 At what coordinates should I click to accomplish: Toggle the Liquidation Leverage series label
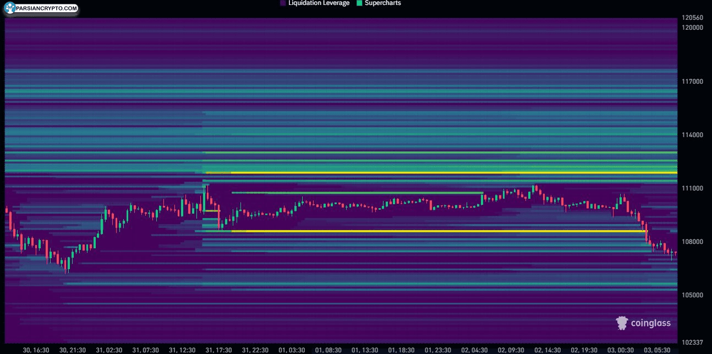[x=319, y=3]
